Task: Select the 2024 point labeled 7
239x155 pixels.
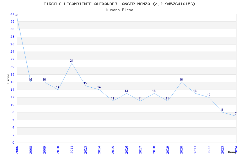Action: coord(236,116)
